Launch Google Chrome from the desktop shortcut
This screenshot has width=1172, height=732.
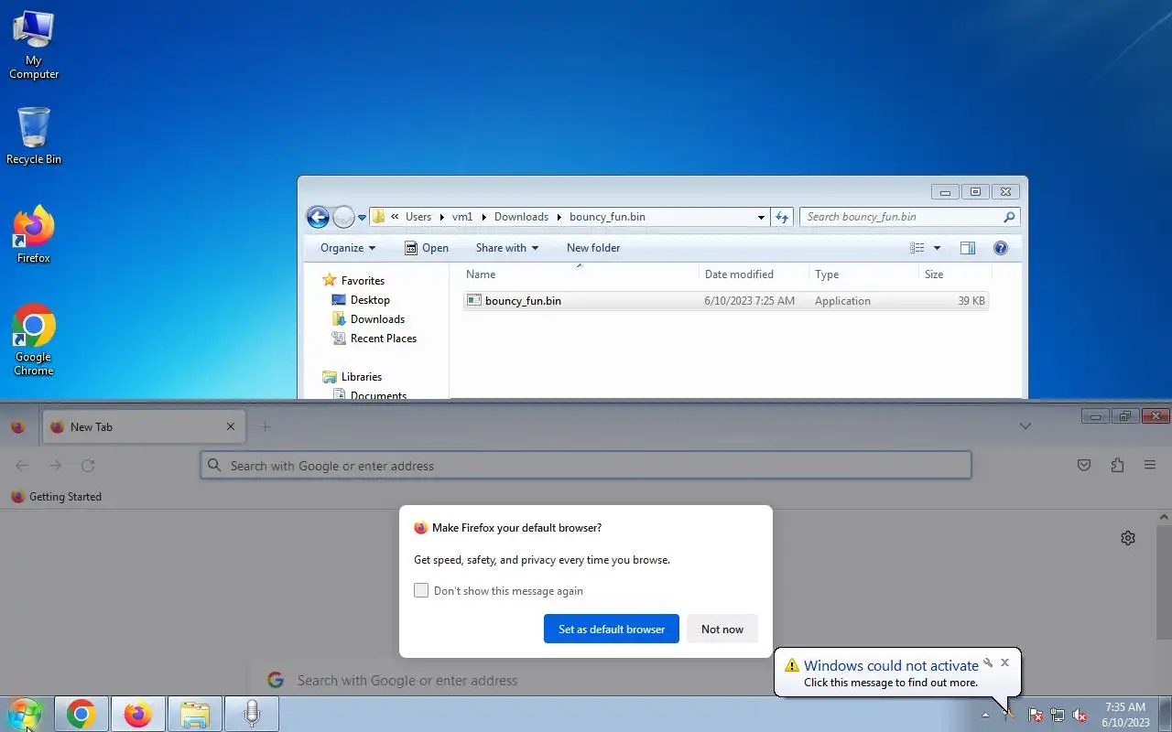[34, 340]
